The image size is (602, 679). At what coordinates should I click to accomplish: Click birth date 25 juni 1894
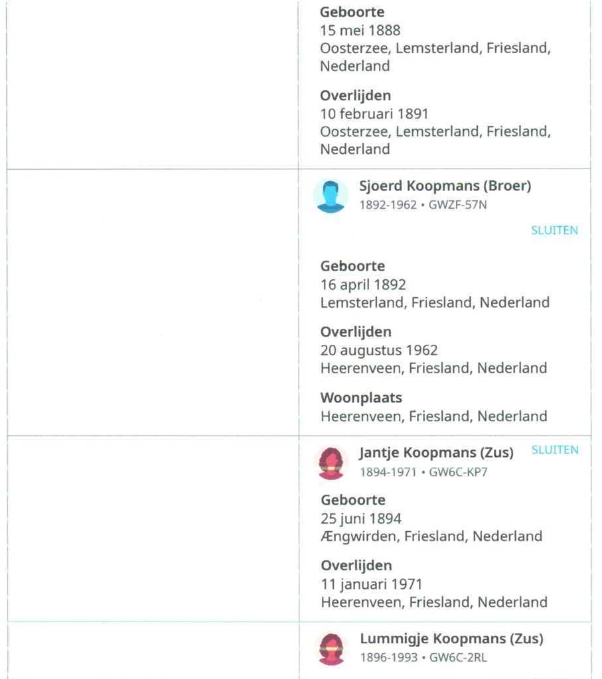point(361,519)
